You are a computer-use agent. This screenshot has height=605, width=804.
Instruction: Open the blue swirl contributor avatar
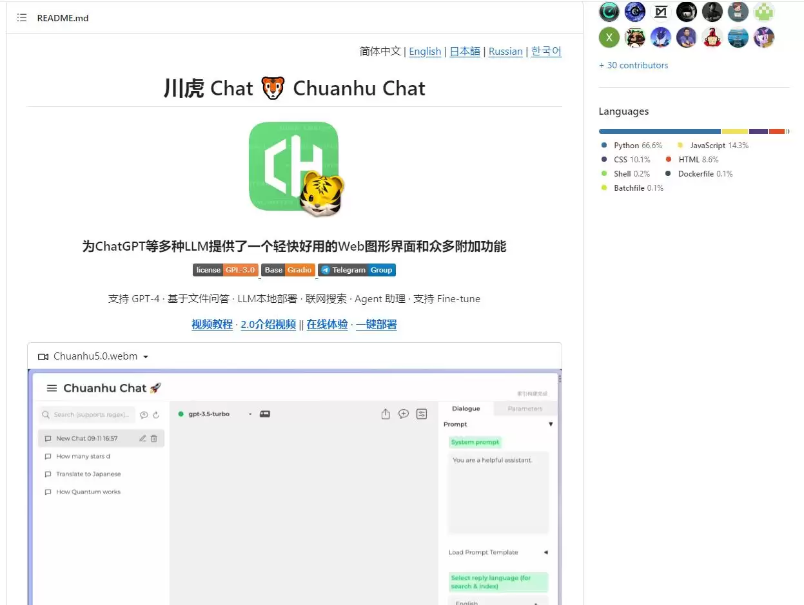[635, 11]
